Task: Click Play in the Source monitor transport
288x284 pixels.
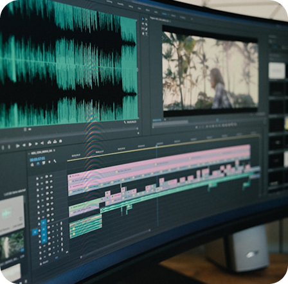Action: point(30,145)
